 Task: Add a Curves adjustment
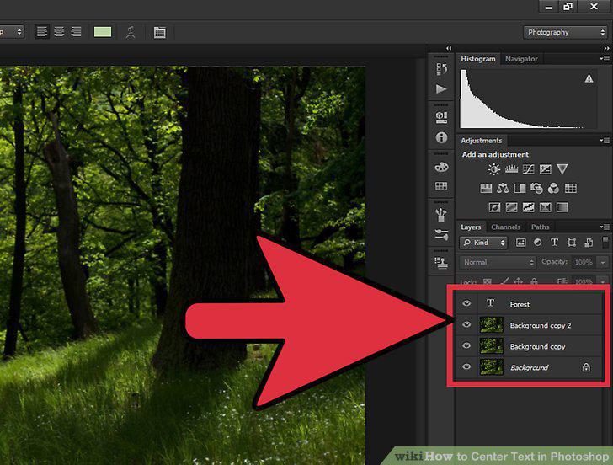tap(529, 169)
